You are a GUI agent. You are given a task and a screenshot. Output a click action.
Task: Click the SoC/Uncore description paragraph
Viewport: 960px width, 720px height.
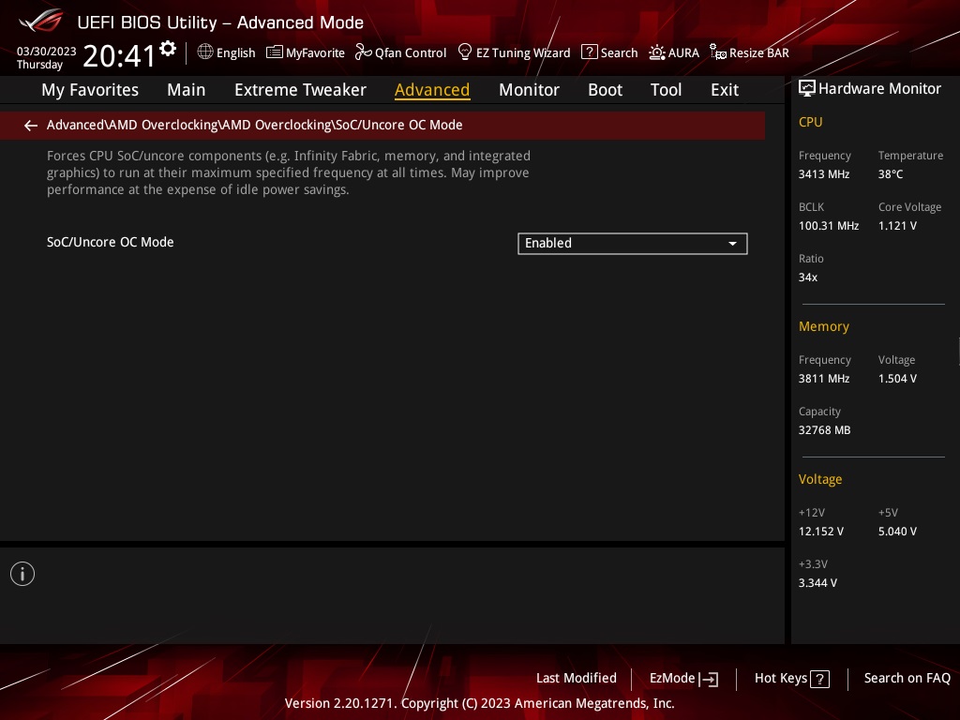(289, 172)
